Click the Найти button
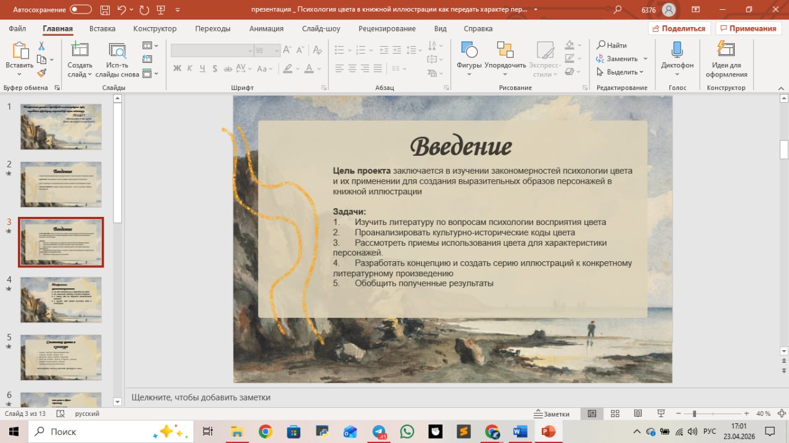 pos(611,45)
